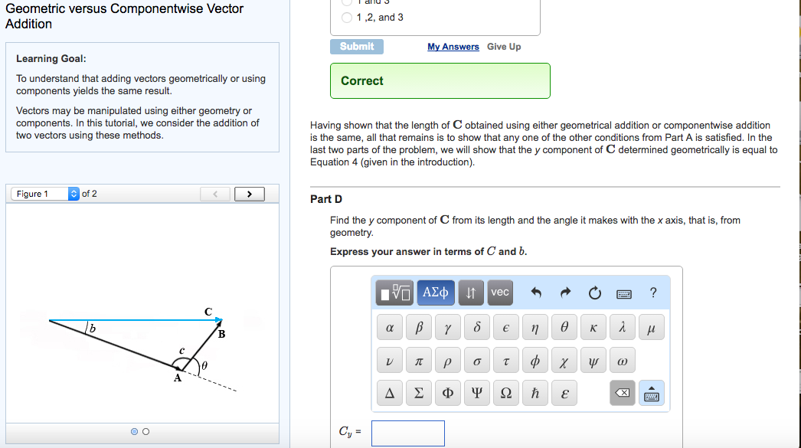The width and height of the screenshot is (801, 448).
Task: Select the math symbols template icon
Action: (x=394, y=292)
